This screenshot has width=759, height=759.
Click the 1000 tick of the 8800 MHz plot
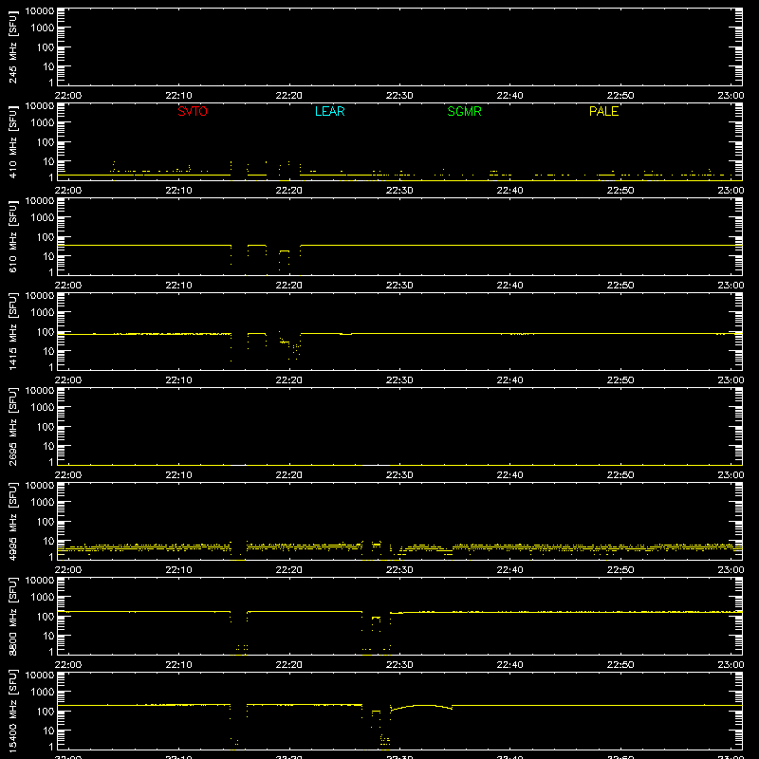(x=43, y=598)
